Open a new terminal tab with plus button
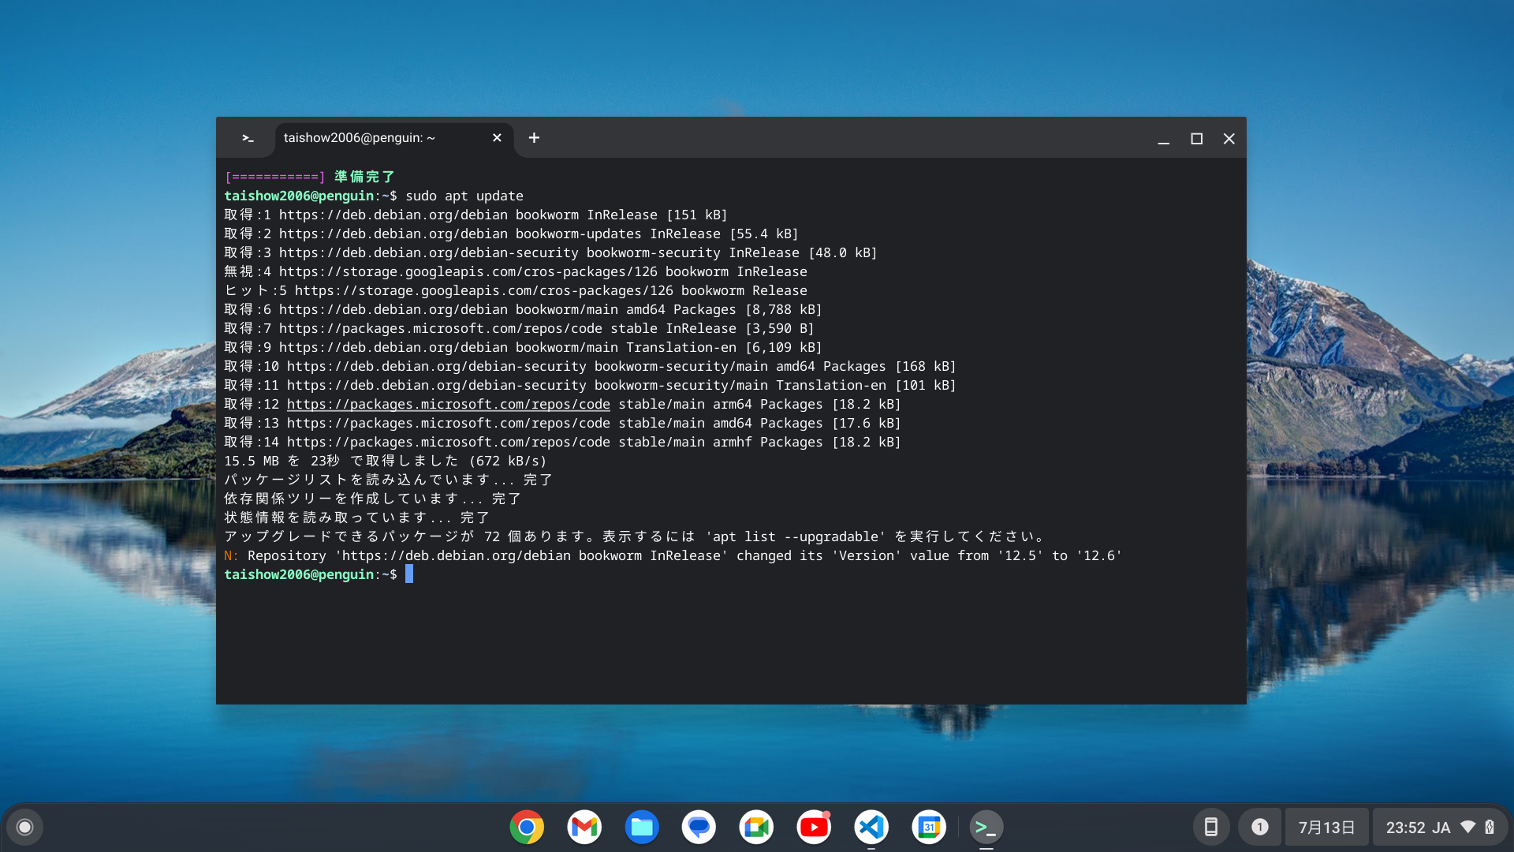Screen dimensions: 1514x852 tap(534, 138)
